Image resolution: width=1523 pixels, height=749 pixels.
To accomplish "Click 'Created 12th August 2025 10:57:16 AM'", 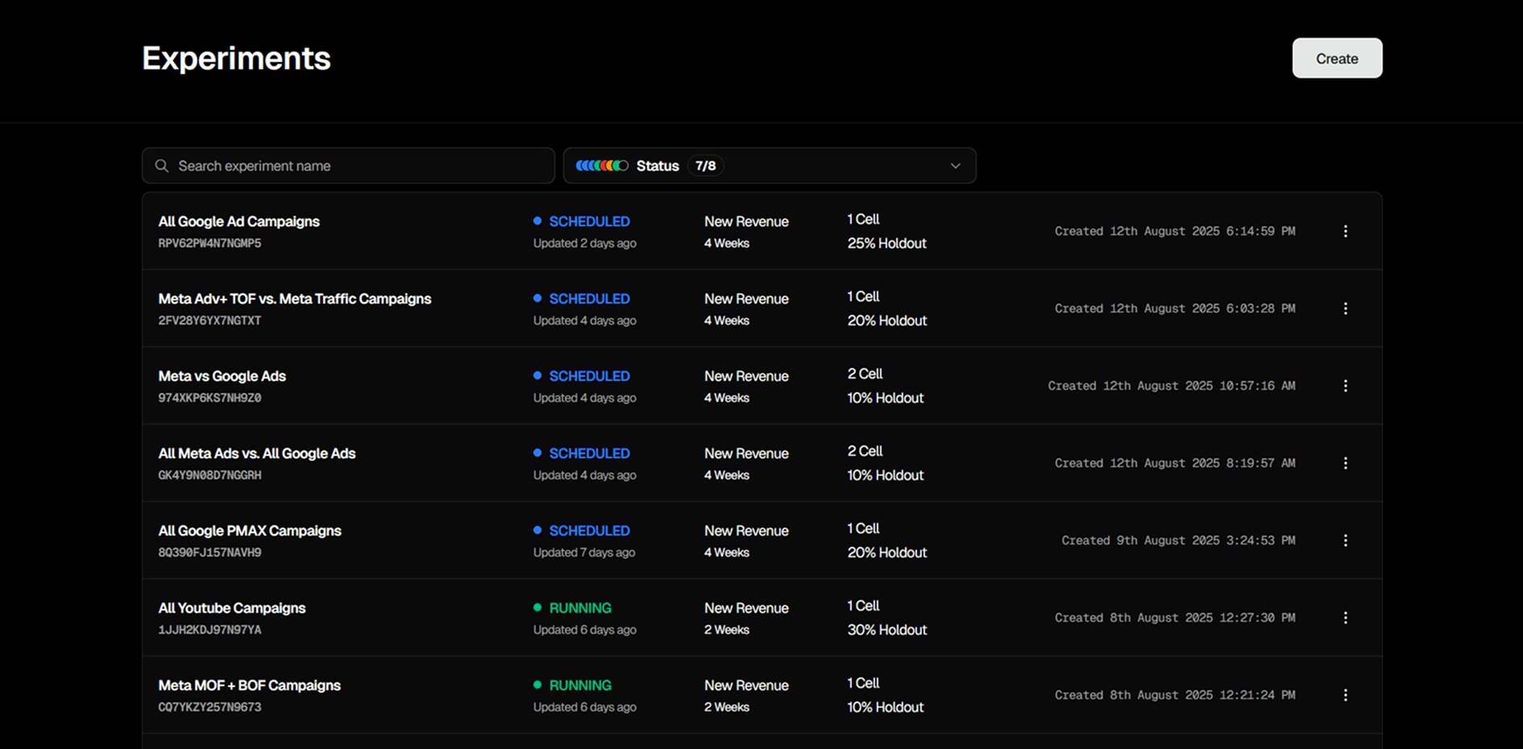I will pos(1172,386).
